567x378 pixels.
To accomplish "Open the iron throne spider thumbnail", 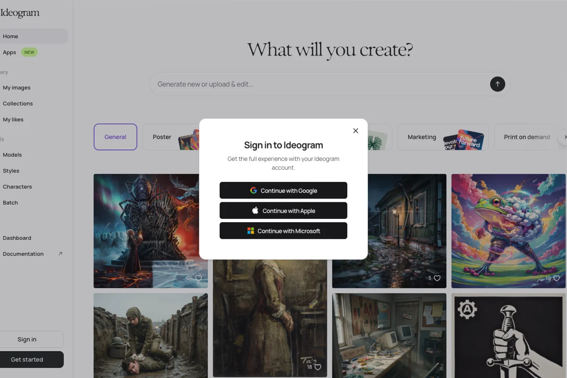I will [151, 231].
